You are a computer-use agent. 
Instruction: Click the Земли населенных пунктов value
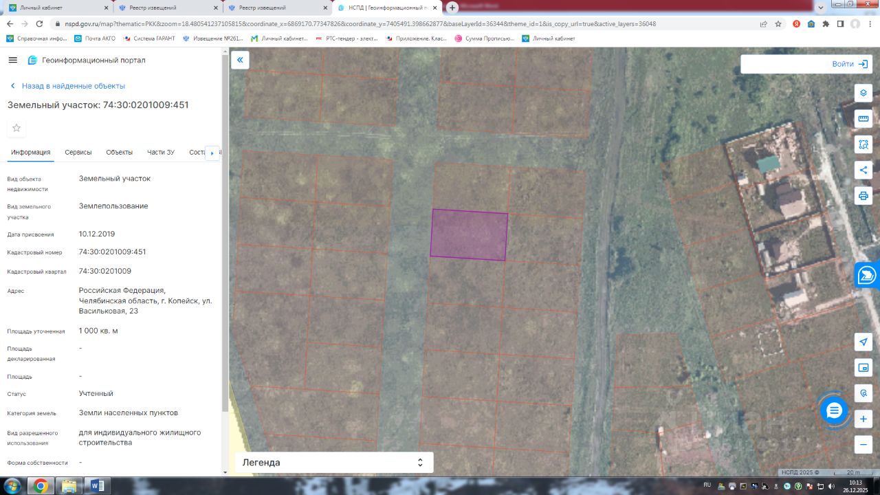129,412
